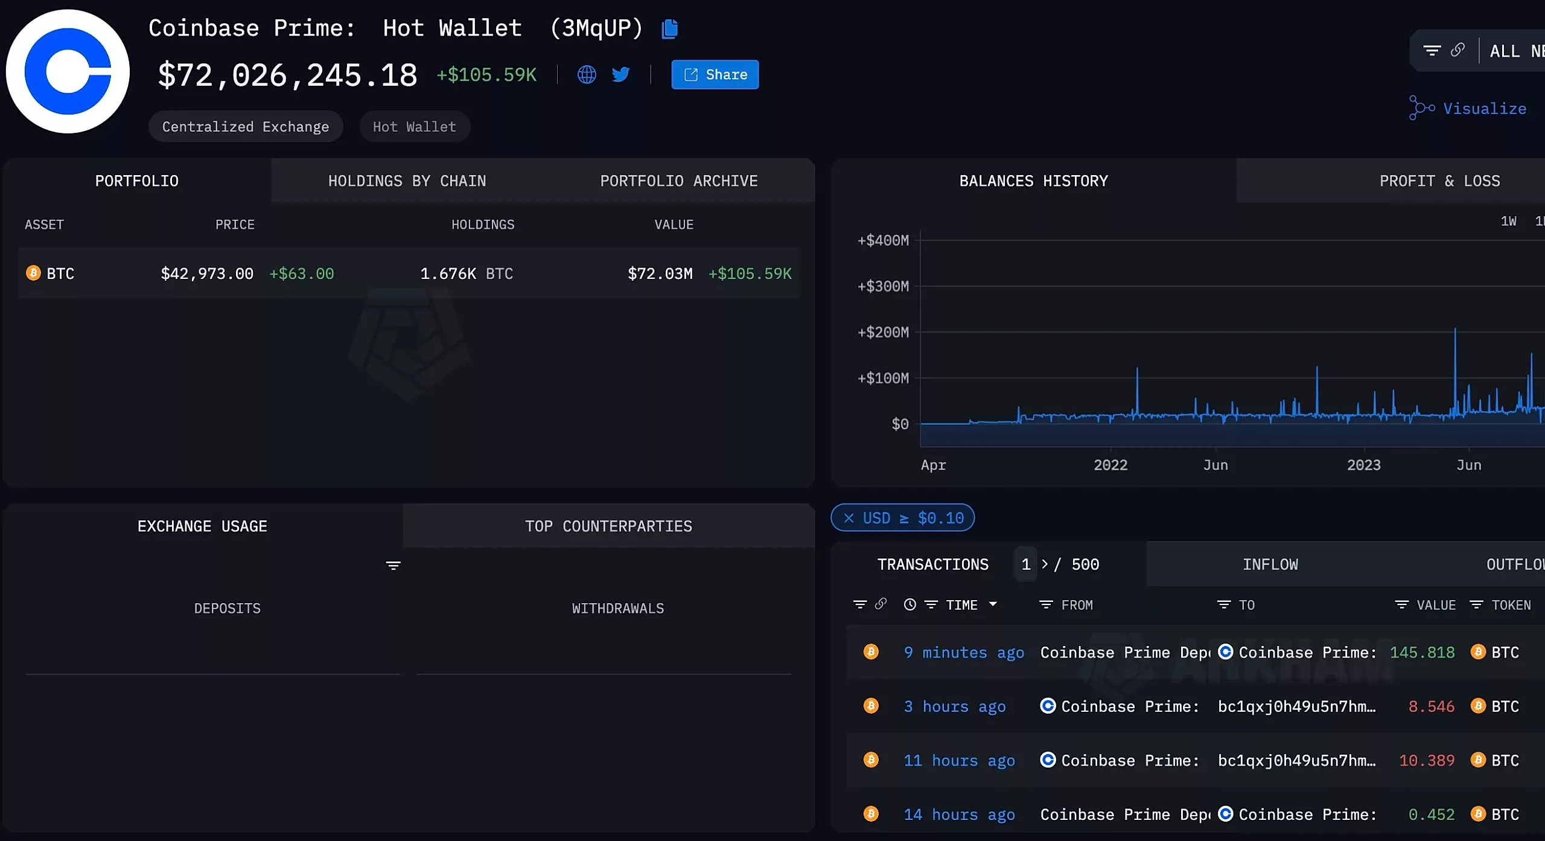Click the WITHDRAWALS column label
The width and height of the screenshot is (1545, 841).
[x=618, y=608]
